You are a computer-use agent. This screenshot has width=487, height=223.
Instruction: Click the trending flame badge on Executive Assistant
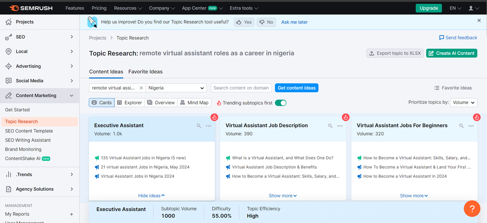pyautogui.click(x=214, y=117)
